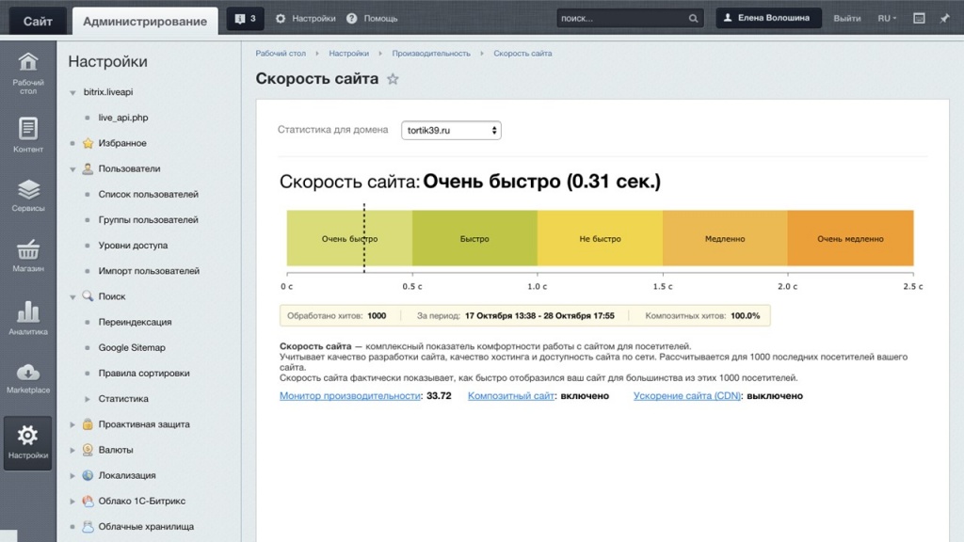Open the Настройки top menu text
Image resolution: width=964 pixels, height=542 pixels.
tap(313, 19)
